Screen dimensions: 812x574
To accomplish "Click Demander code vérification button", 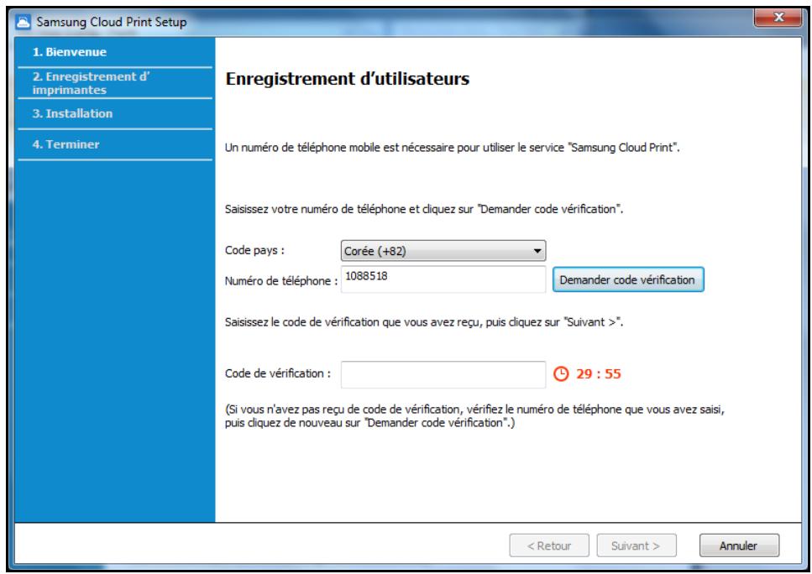I will point(627,279).
